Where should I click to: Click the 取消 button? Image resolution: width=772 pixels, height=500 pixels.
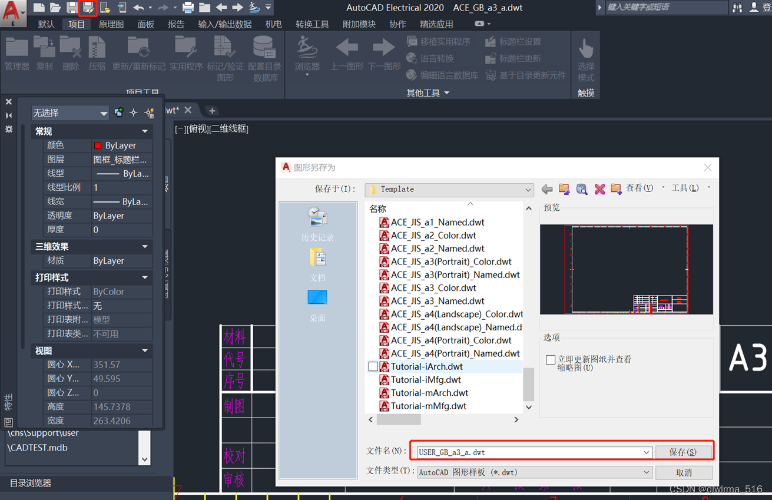click(684, 472)
